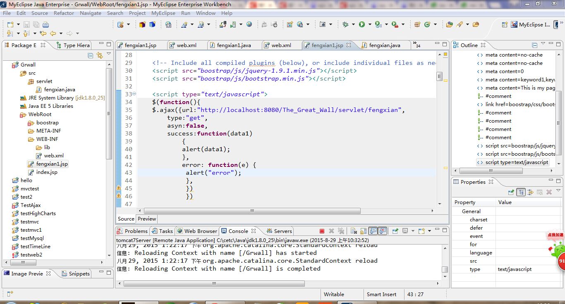Open the Run configurations dropdown arrow
The width and height of the screenshot is (565, 304).
pos(369,24)
